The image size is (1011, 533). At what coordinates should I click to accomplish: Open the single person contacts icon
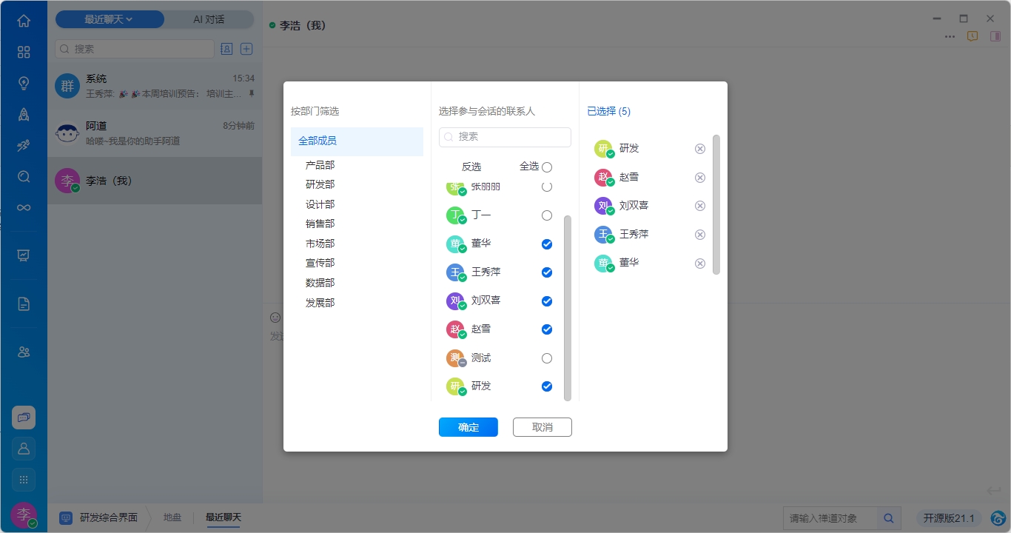(24, 449)
